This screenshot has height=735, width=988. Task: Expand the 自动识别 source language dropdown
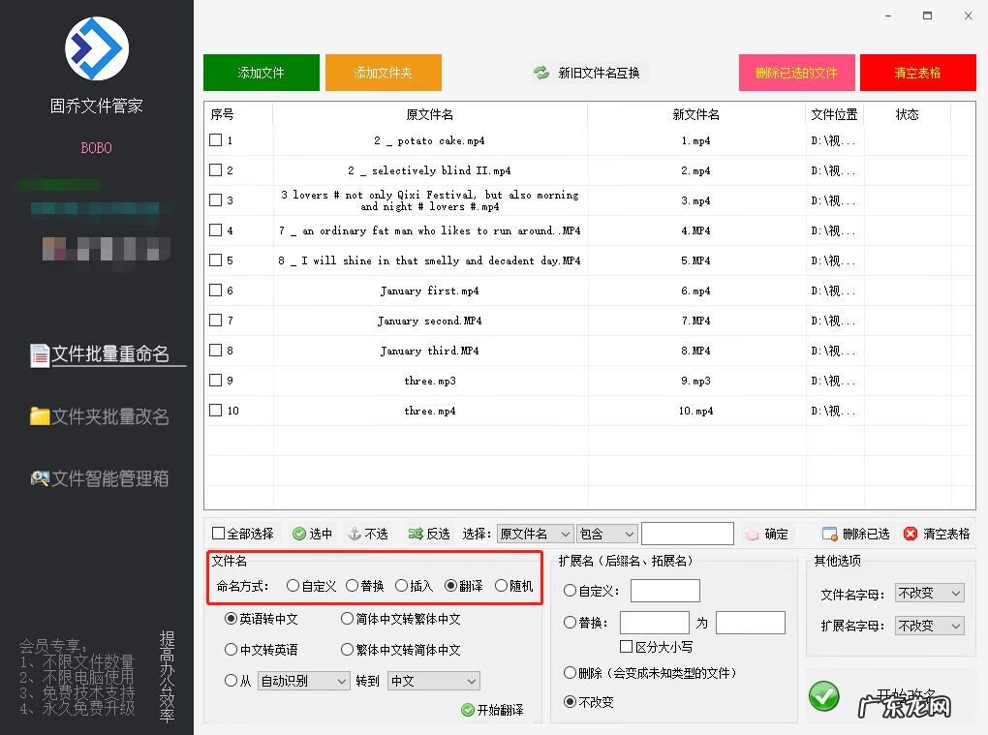(303, 681)
